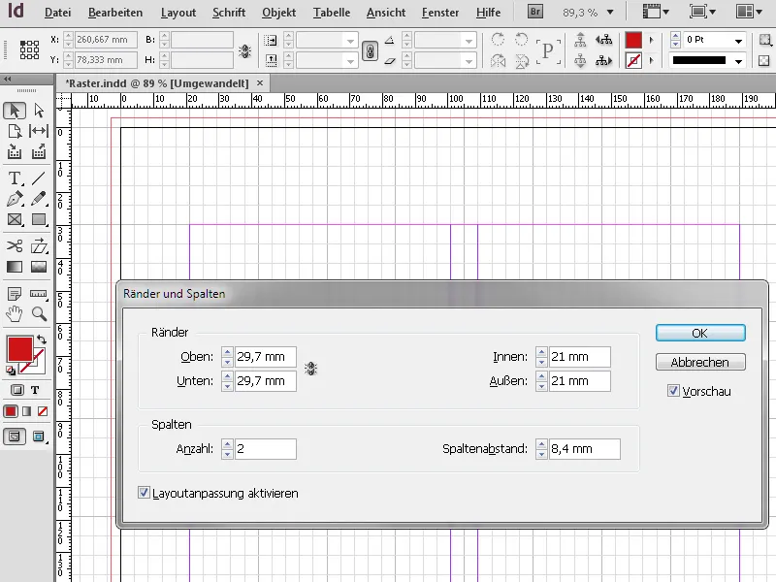Uncheck the Vorschau checkbox

tap(673, 391)
